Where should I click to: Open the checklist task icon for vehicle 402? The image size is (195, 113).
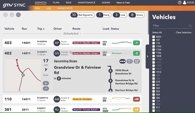point(137,61)
